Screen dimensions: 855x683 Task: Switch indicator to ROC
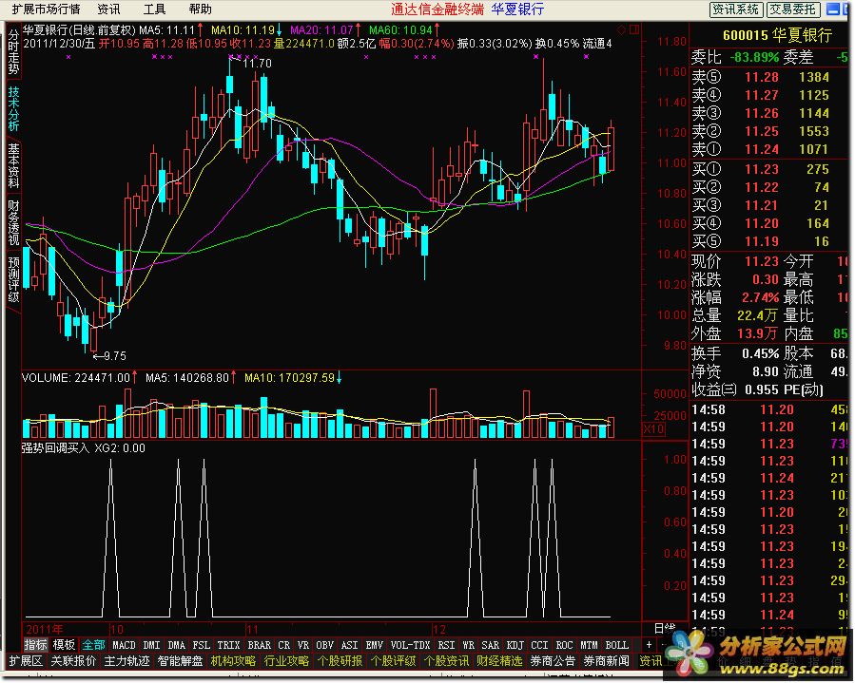coord(564,645)
